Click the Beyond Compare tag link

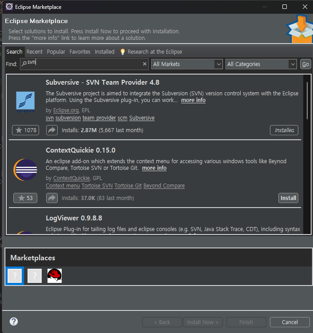164,186
